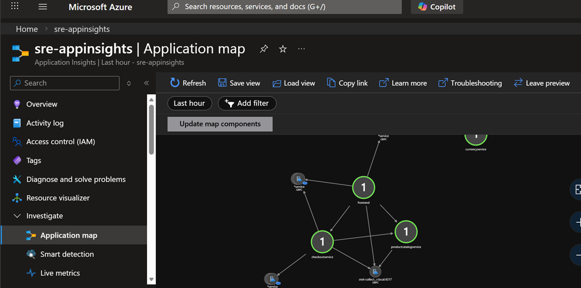This screenshot has height=288, width=581.
Task: Click the Live metrics pulse icon
Action: (x=31, y=273)
